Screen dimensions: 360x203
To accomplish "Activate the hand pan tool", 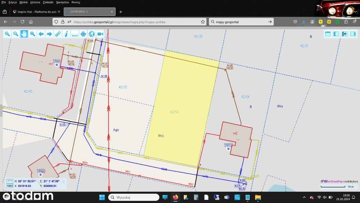I will [24, 34].
